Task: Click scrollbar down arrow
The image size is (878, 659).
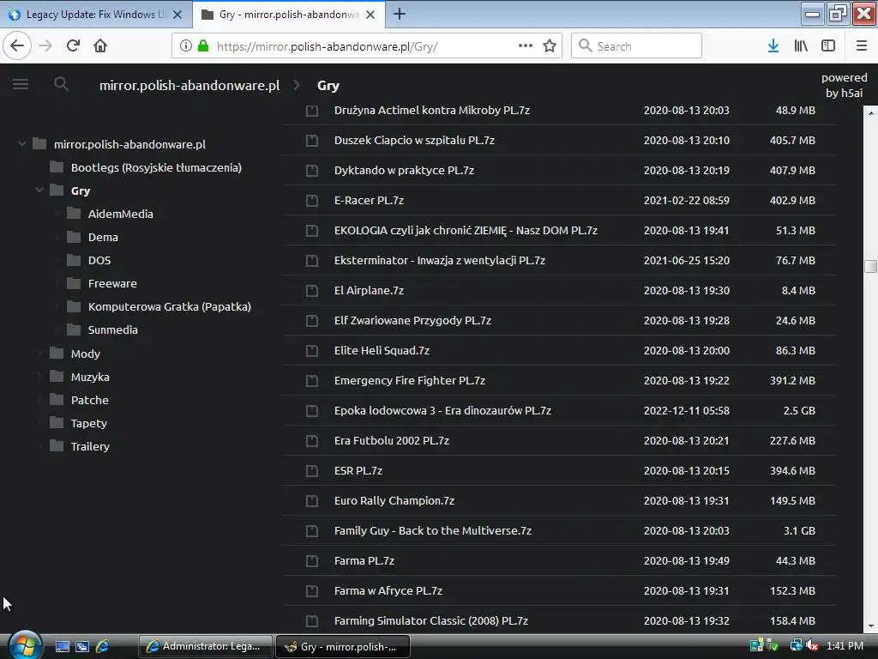Action: (870, 627)
